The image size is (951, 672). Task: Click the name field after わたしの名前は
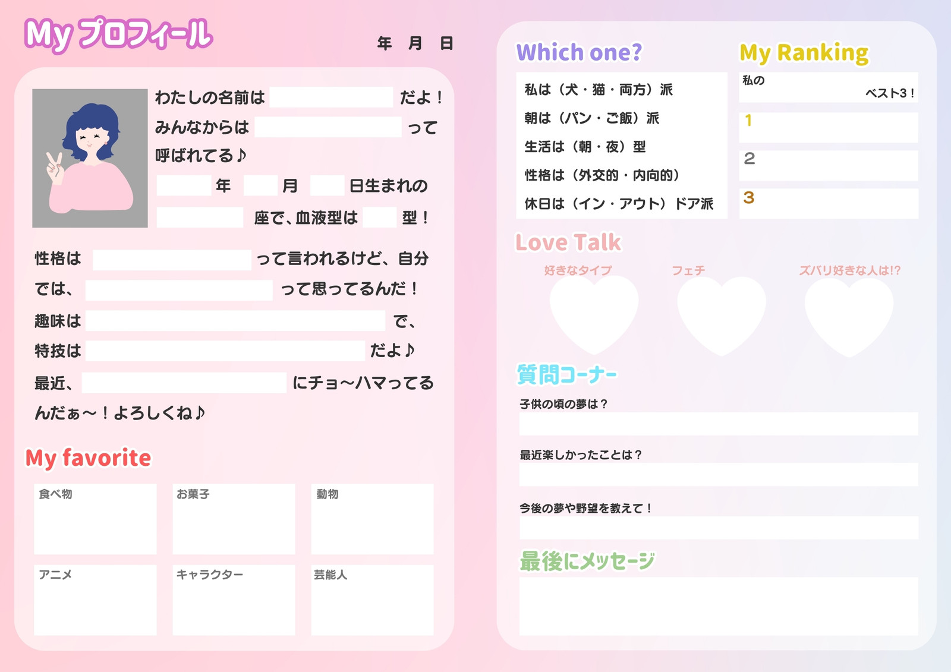click(331, 97)
